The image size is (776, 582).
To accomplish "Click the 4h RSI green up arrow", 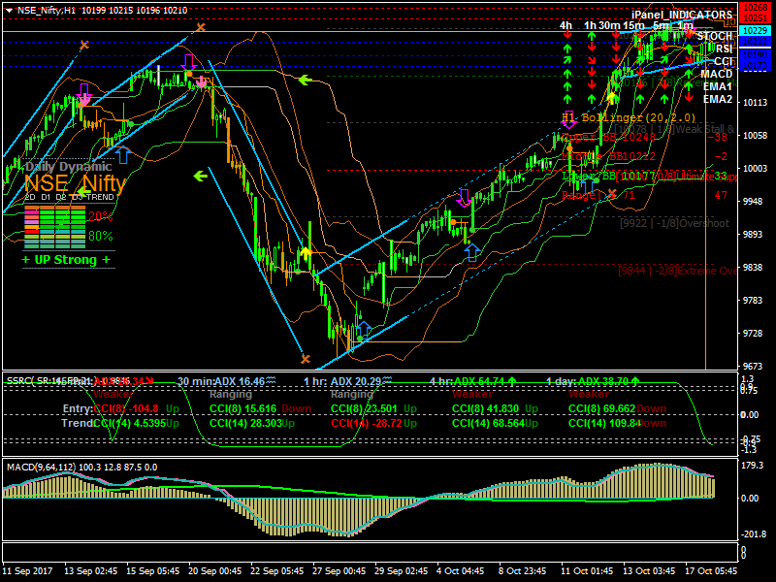I will [x=567, y=48].
